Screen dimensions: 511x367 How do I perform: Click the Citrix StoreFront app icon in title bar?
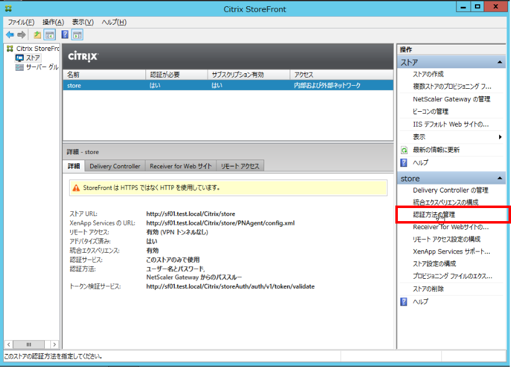(x=9, y=9)
